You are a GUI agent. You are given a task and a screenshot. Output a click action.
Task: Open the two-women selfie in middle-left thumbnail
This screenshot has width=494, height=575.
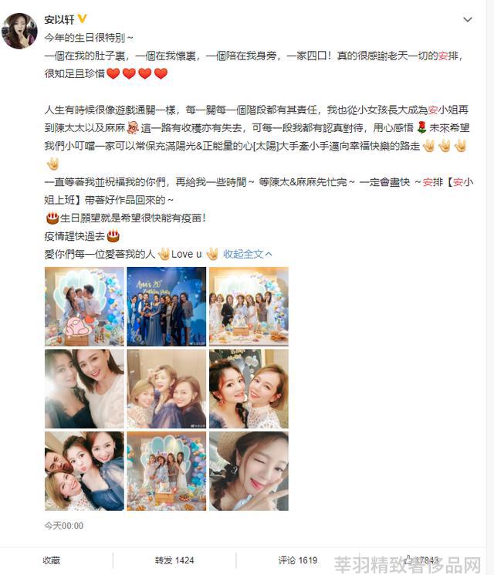click(x=84, y=389)
